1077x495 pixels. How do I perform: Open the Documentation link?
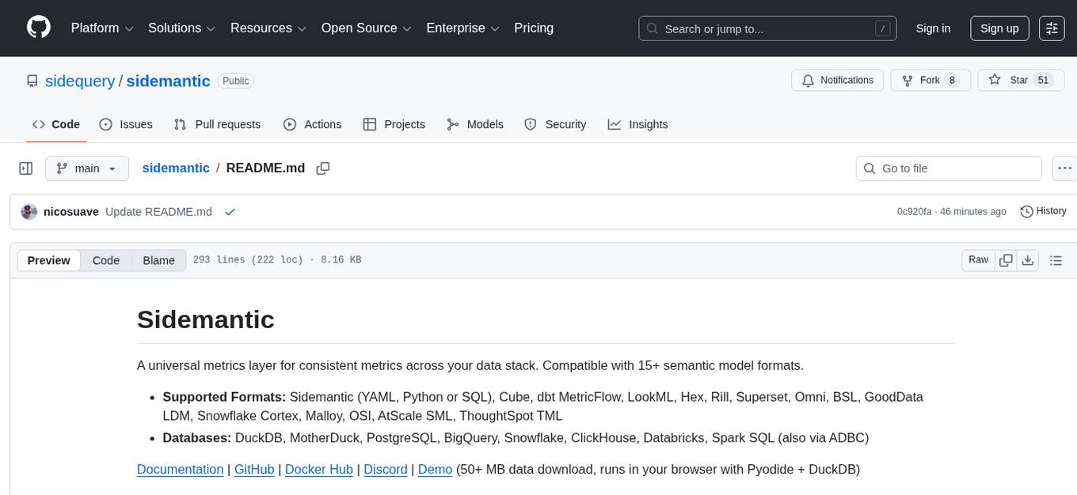(x=180, y=469)
